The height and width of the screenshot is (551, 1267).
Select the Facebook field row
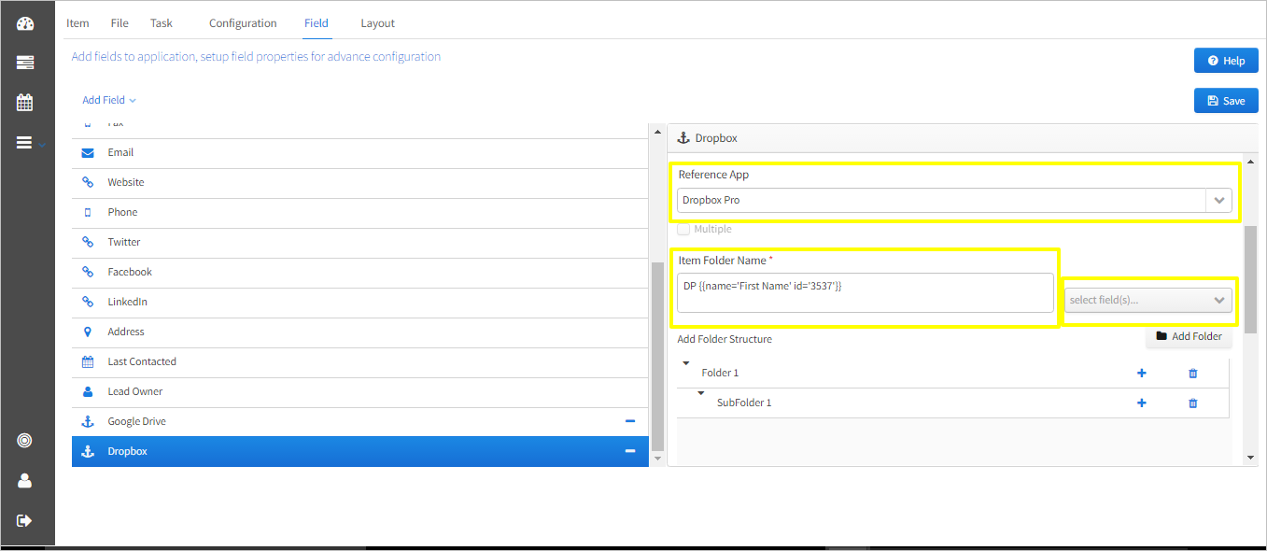360,272
